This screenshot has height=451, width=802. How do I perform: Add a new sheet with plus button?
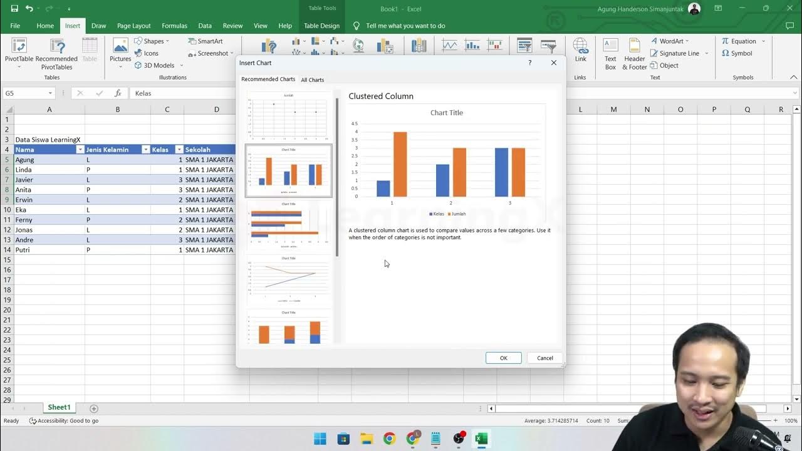94,408
